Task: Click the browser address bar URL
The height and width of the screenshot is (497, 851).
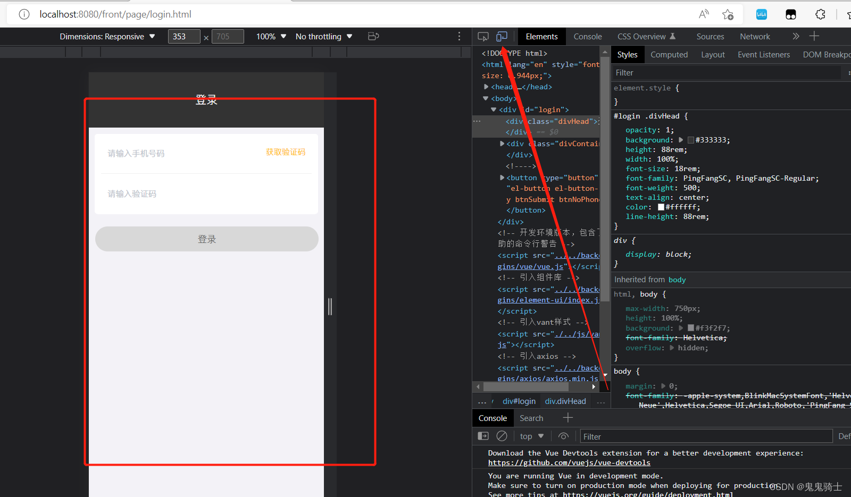Action: (115, 14)
